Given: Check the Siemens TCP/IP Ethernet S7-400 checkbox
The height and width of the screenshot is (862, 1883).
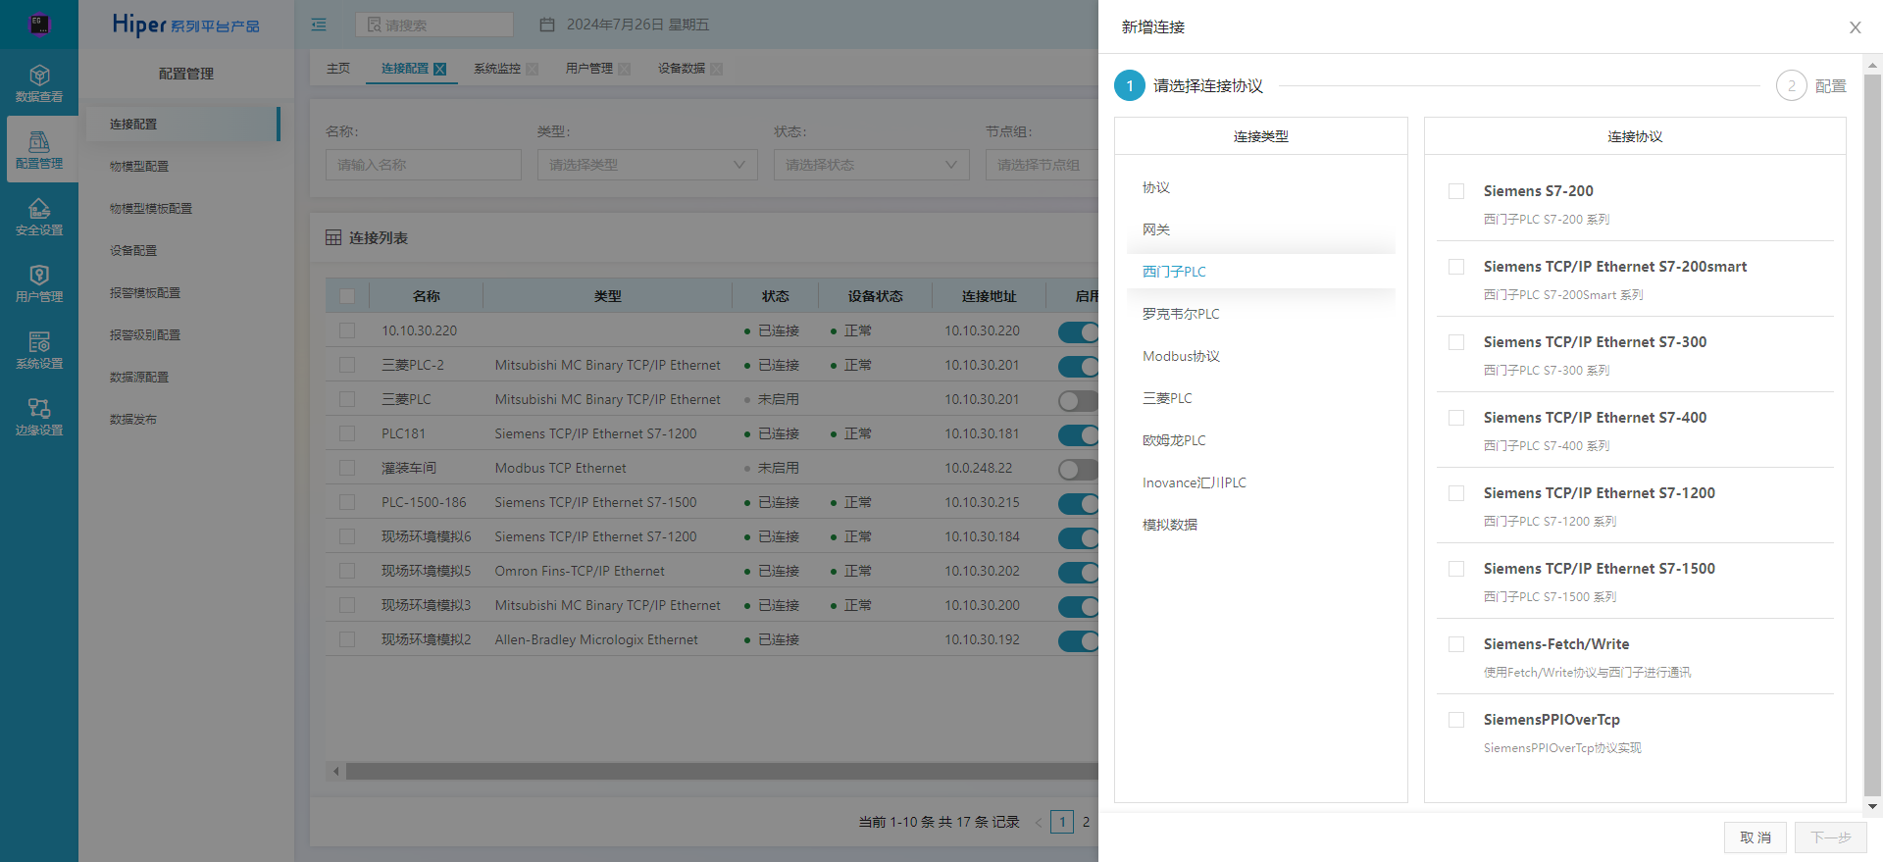Looking at the screenshot, I should pyautogui.click(x=1456, y=418).
